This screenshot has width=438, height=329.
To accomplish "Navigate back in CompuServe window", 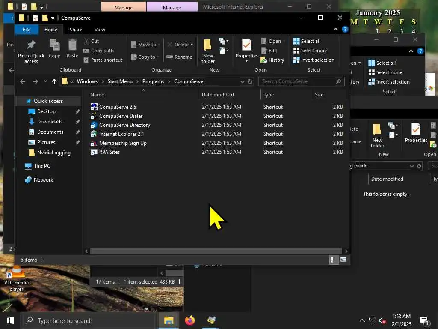I will click(x=23, y=81).
